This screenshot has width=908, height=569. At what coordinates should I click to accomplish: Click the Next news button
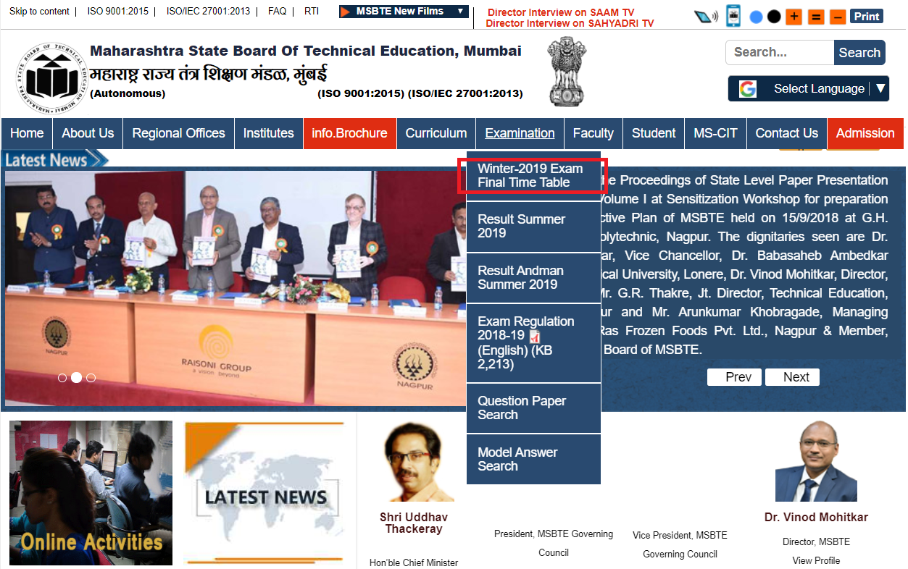(795, 377)
